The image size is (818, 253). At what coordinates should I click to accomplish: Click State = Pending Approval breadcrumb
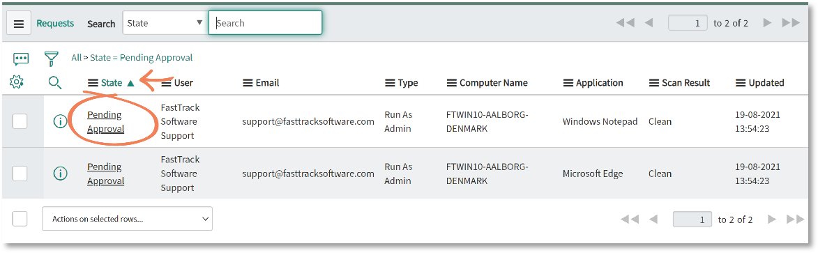pyautogui.click(x=142, y=57)
